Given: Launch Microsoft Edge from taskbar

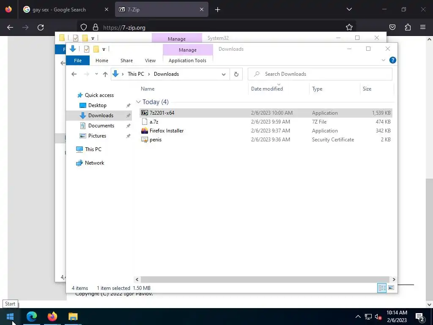Looking at the screenshot, I should (x=32, y=317).
